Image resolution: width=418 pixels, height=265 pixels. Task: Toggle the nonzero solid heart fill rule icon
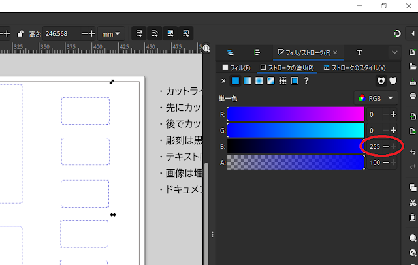point(393,81)
